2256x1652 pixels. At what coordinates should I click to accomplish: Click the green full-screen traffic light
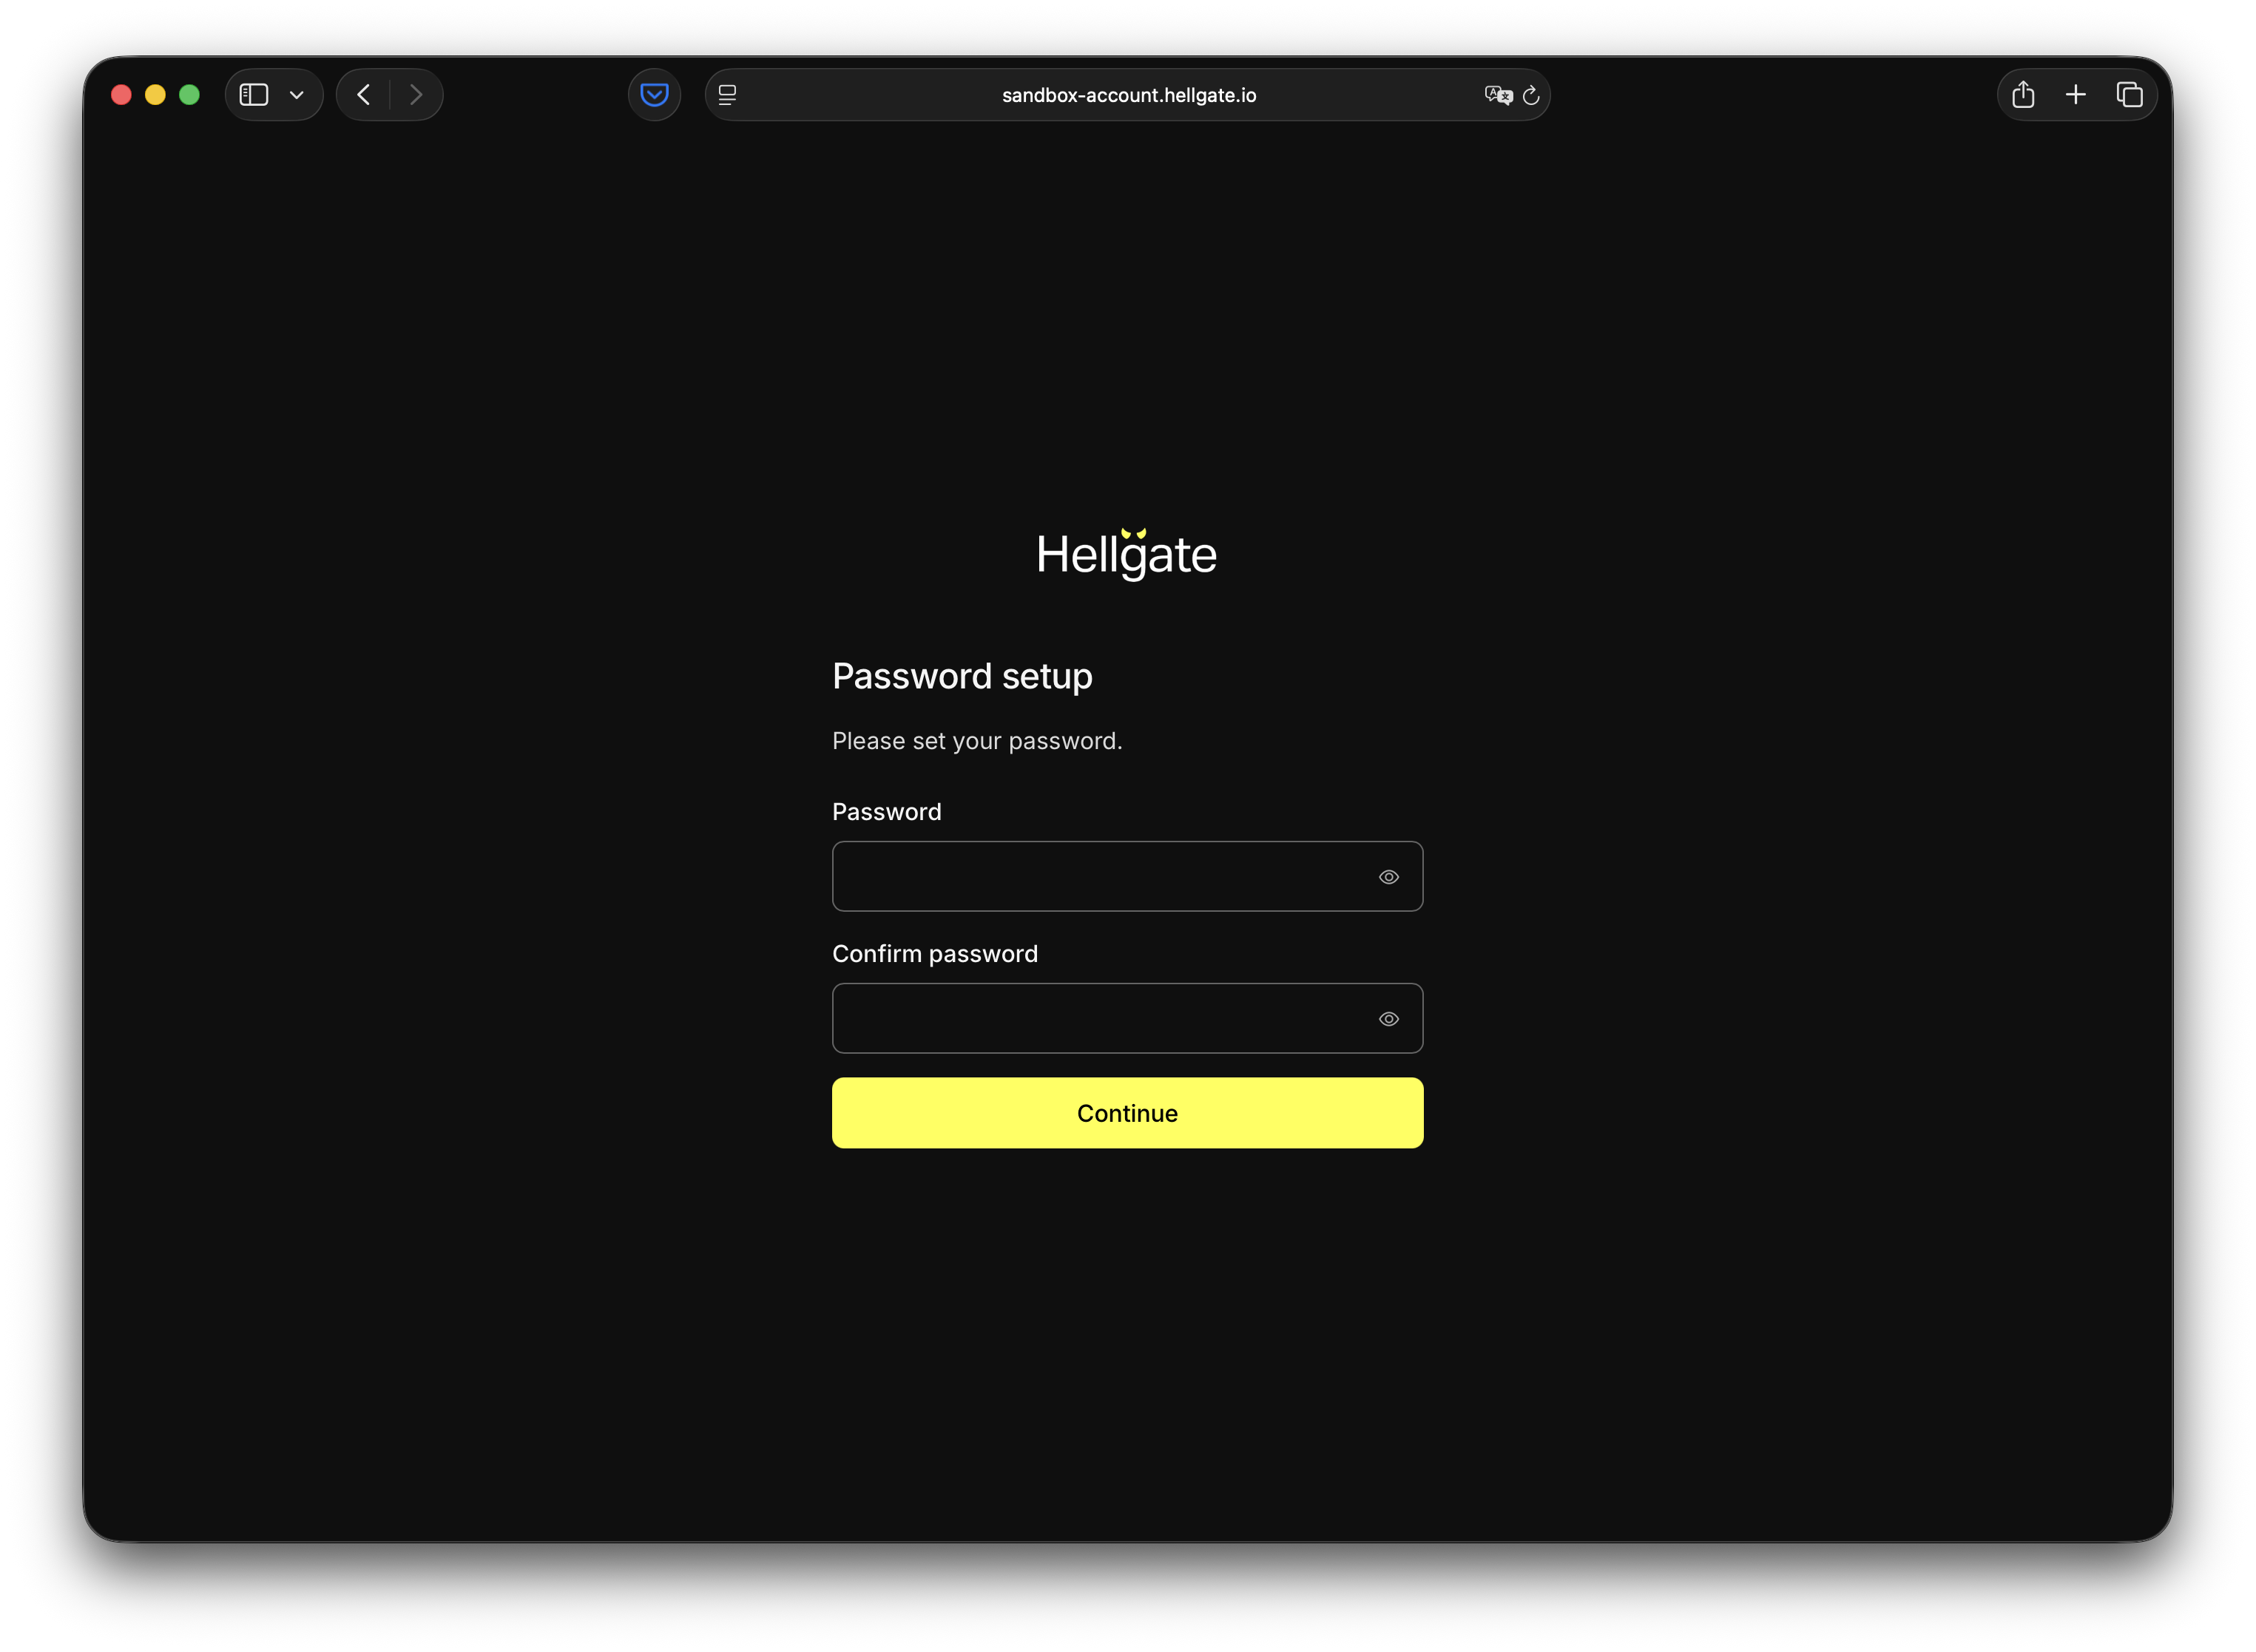(189, 94)
